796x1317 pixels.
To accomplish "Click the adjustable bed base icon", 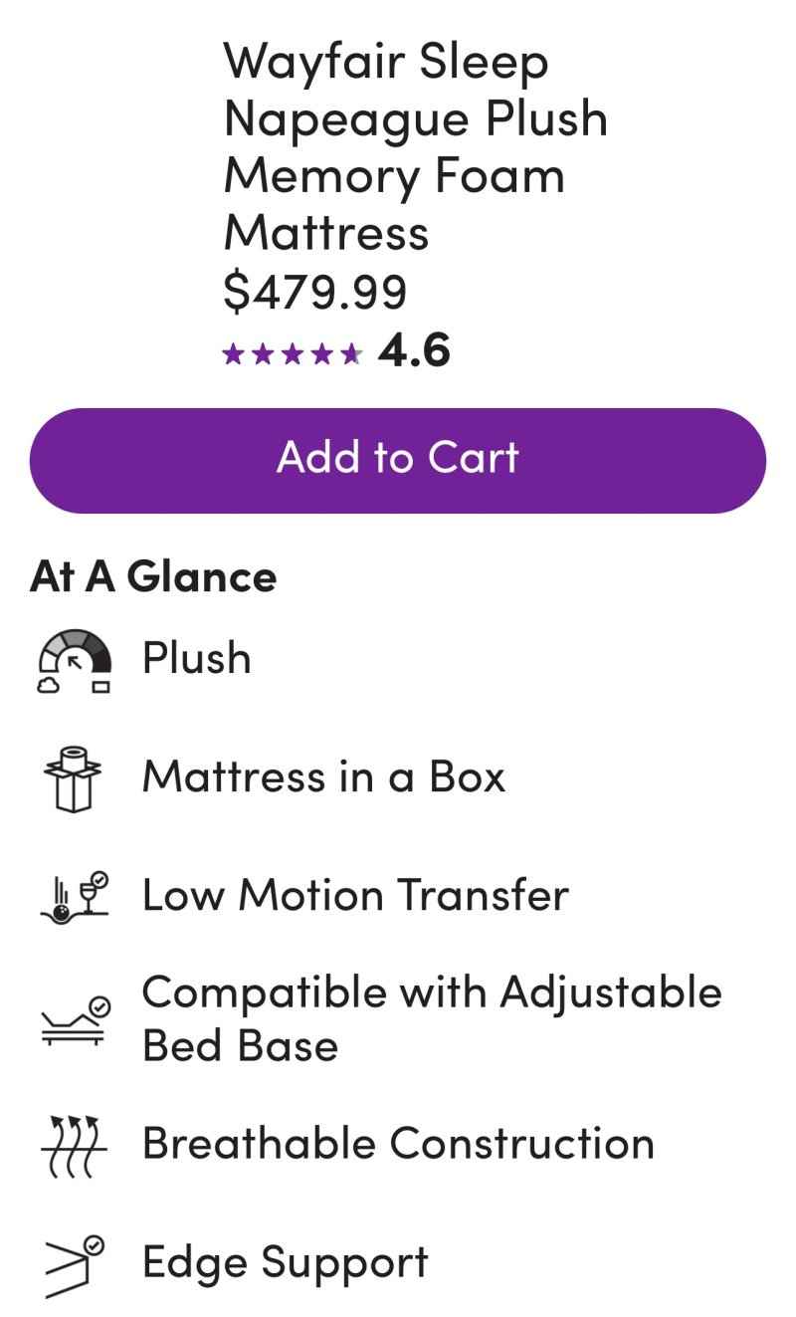I will coord(74,1019).
